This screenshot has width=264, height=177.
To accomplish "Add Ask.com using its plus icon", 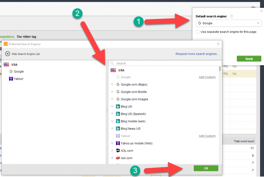I will (x=112, y=158).
